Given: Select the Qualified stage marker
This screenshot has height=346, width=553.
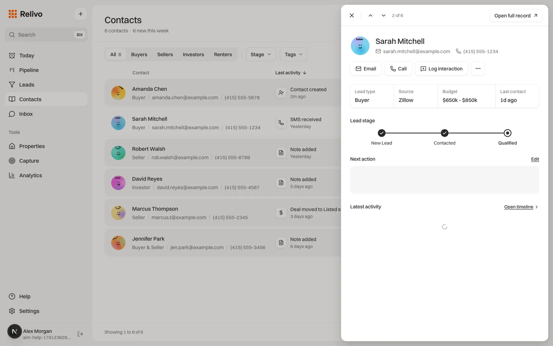Looking at the screenshot, I should (507, 133).
